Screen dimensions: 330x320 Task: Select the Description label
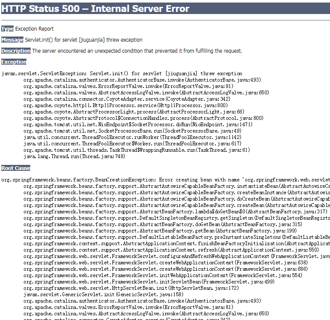click(16, 51)
